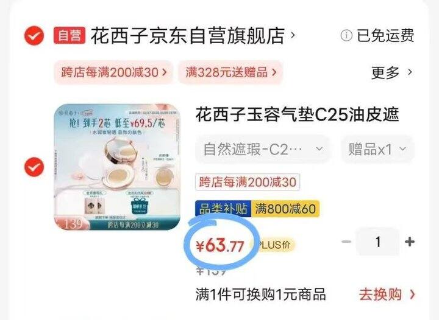Uncheck the 花西子玉容气垫 product item
This screenshot has width=439, height=320.
tap(34, 167)
